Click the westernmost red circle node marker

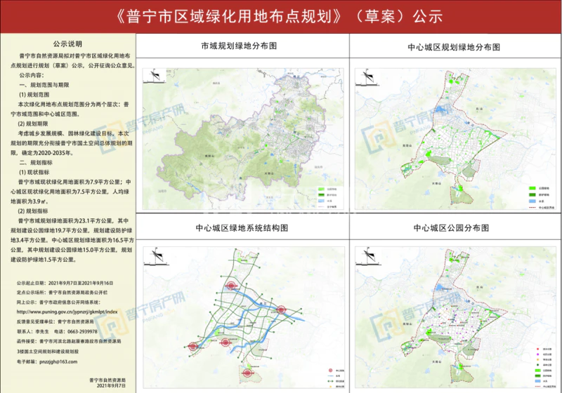(194, 346)
